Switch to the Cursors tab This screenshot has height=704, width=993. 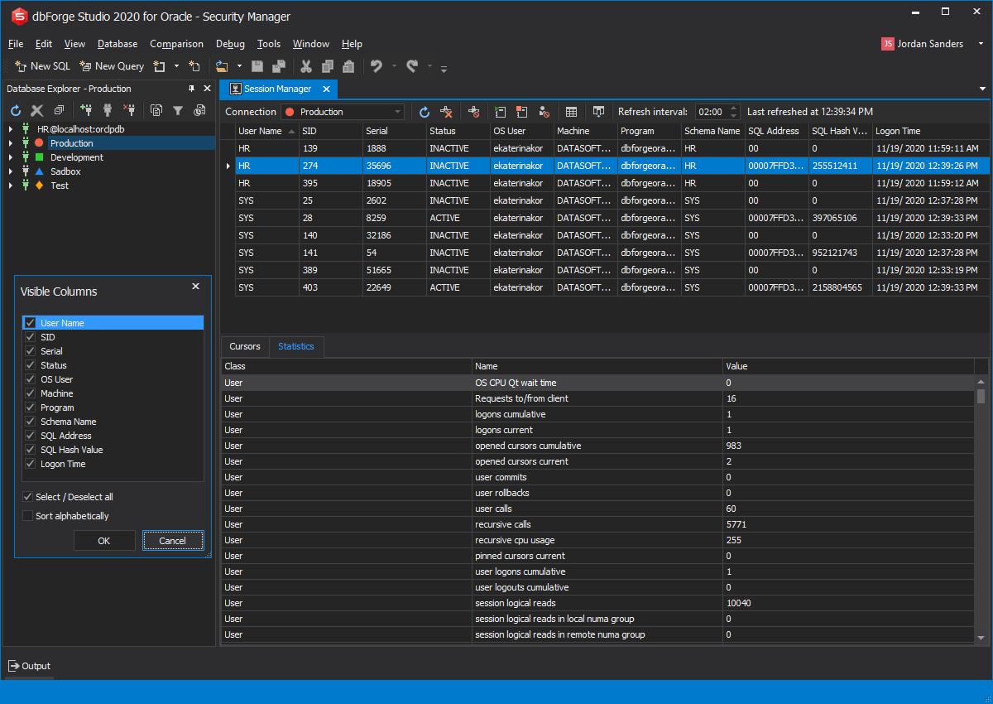245,346
